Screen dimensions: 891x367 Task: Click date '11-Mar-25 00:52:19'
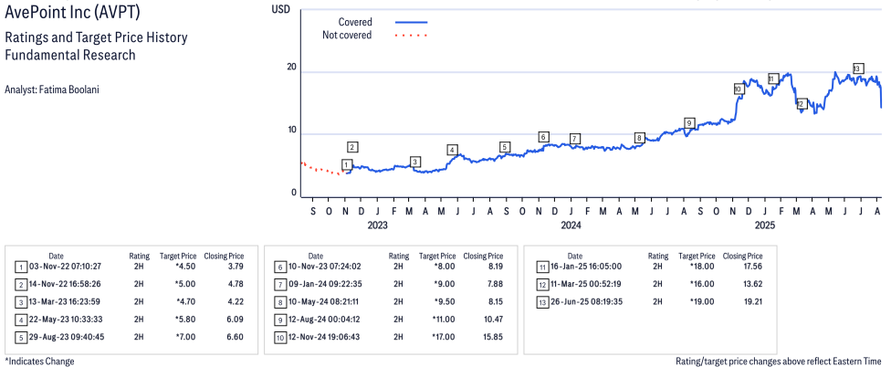pyautogui.click(x=587, y=284)
